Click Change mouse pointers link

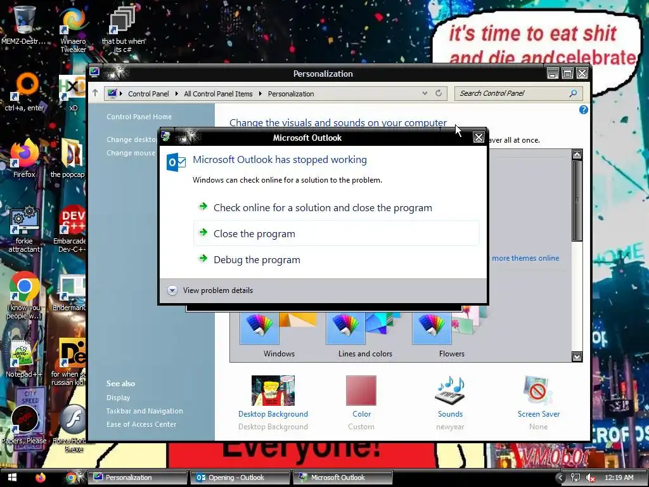coord(132,153)
